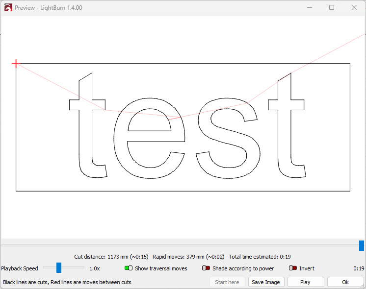Click the 'Black lines are cuts' hint text
Screen dimensions: 366x289
(67, 282)
